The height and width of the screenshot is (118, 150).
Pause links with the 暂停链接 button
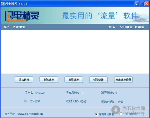pos(98,80)
